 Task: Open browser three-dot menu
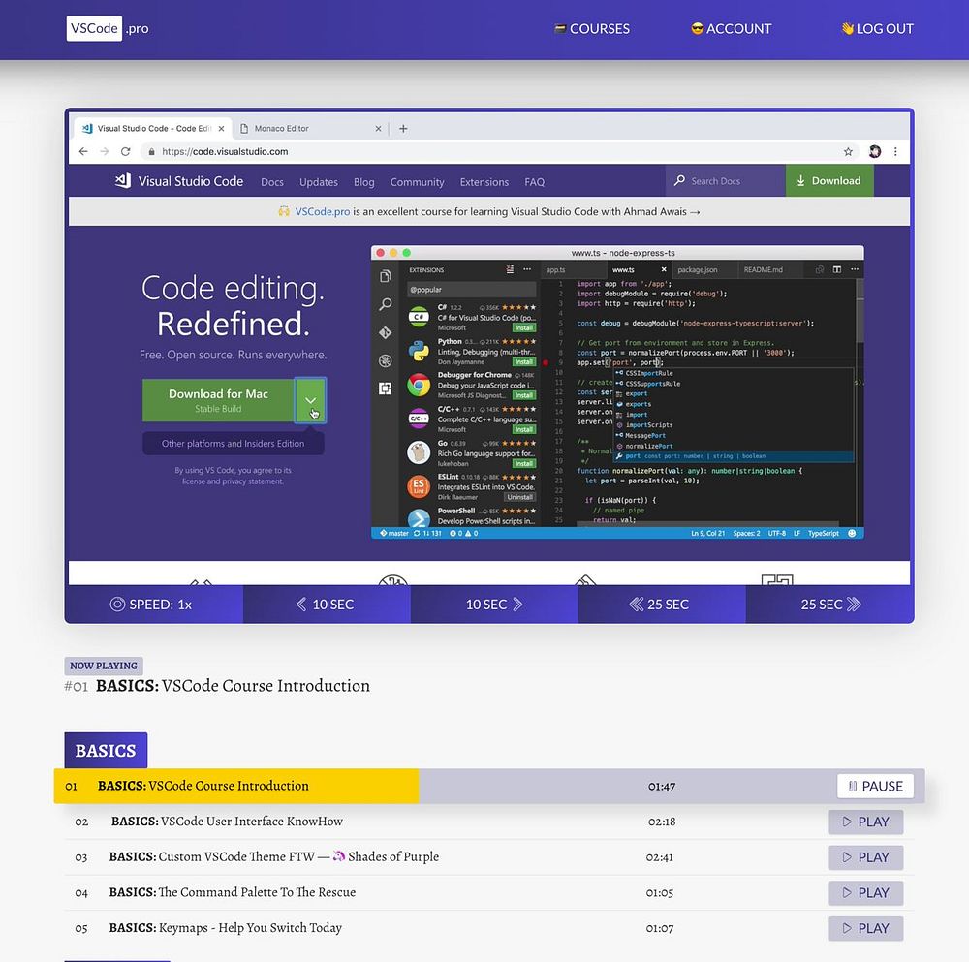[x=895, y=151]
